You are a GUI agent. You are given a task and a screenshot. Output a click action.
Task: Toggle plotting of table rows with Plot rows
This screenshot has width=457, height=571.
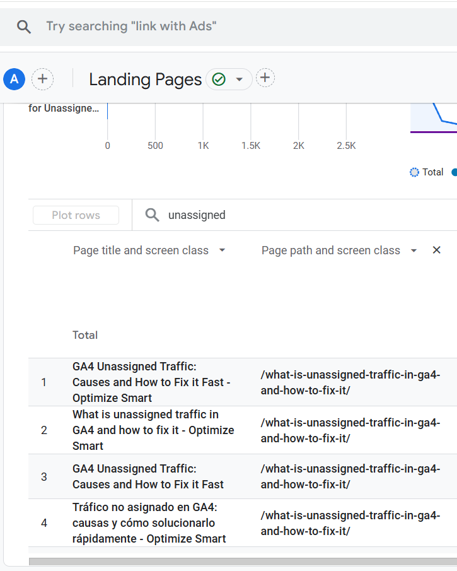tap(76, 215)
